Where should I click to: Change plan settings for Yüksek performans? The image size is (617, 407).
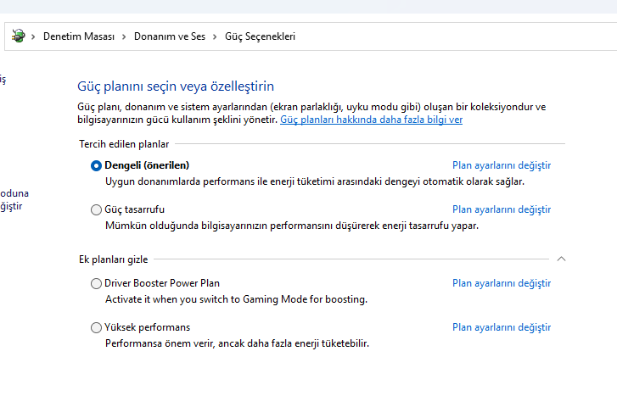coord(502,327)
